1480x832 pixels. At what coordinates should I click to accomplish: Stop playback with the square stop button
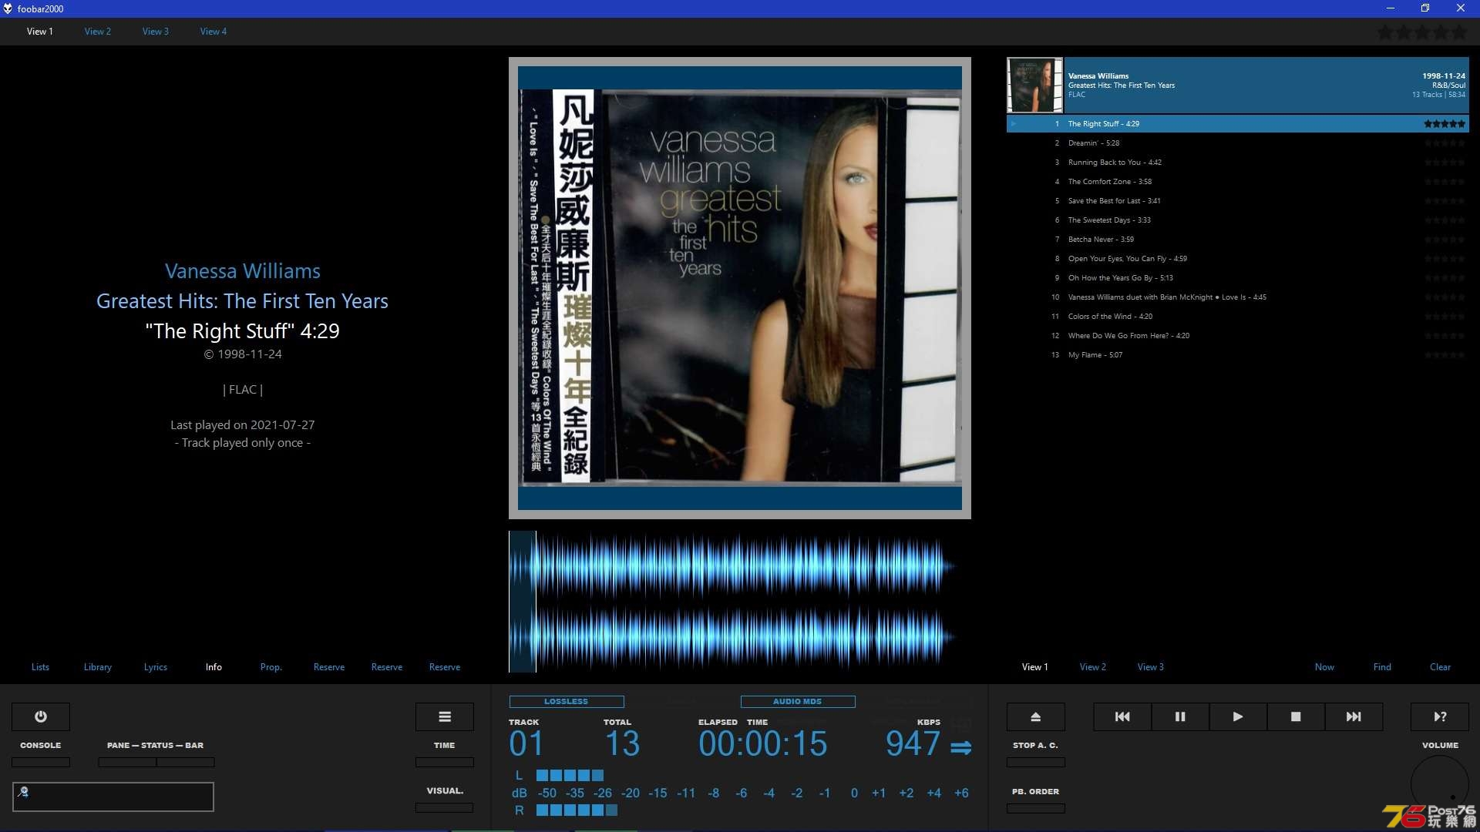pos(1296,716)
